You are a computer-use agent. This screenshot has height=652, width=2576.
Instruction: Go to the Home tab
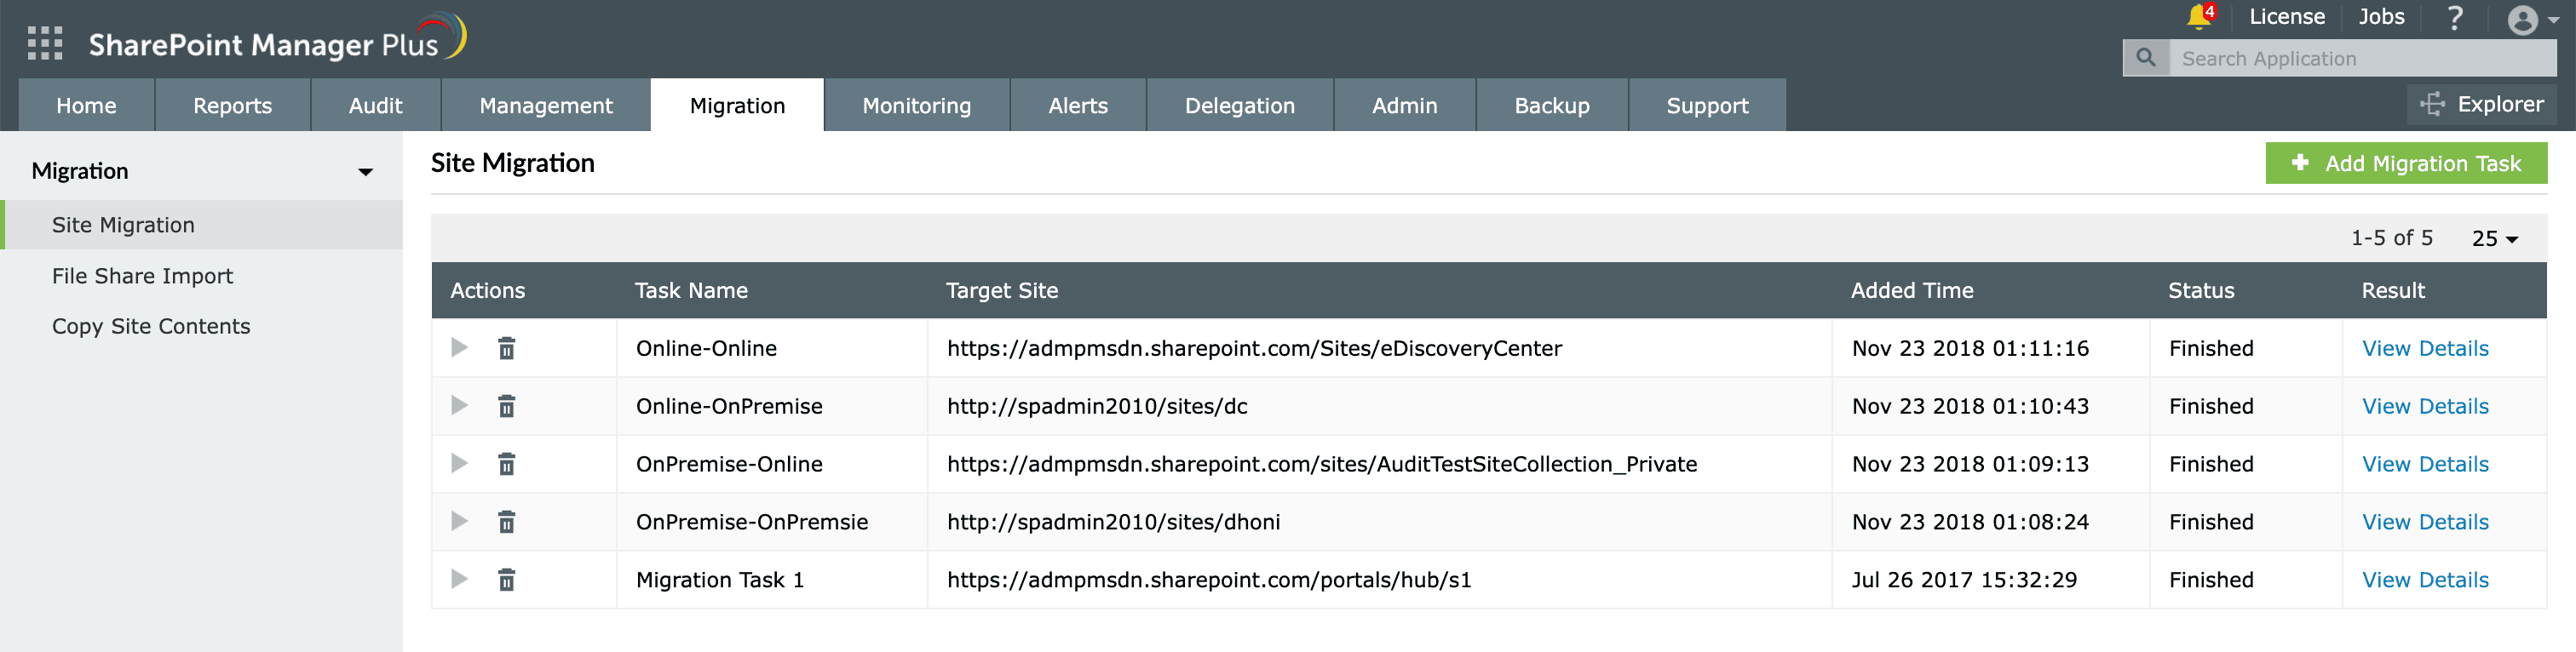click(86, 105)
